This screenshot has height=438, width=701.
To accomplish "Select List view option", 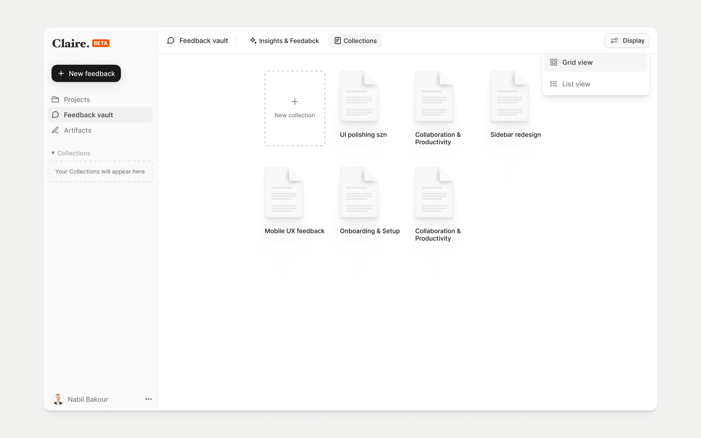I will click(595, 84).
